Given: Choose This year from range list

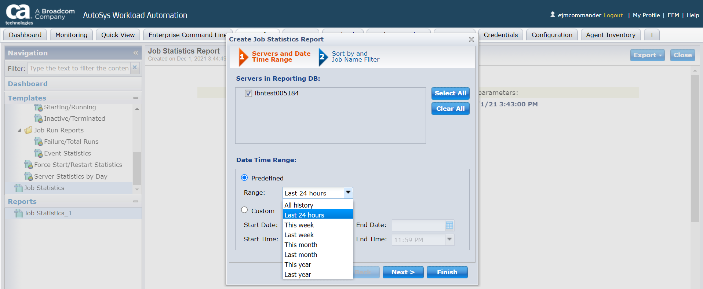Looking at the screenshot, I should click(318, 264).
